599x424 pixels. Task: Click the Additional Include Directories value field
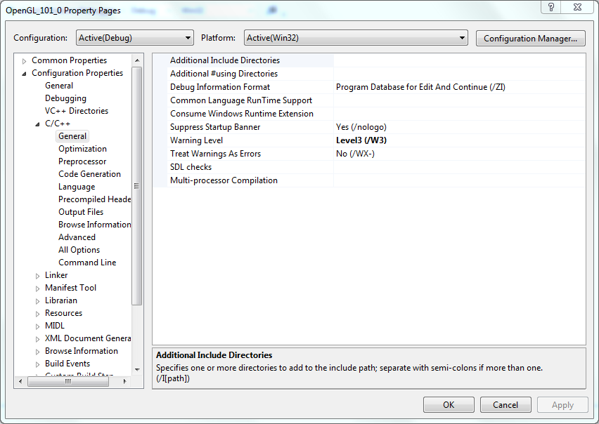tap(460, 60)
